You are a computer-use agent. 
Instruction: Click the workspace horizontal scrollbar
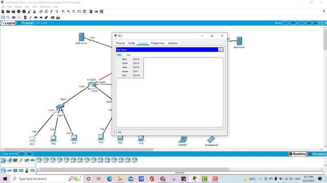[x=79, y=149]
